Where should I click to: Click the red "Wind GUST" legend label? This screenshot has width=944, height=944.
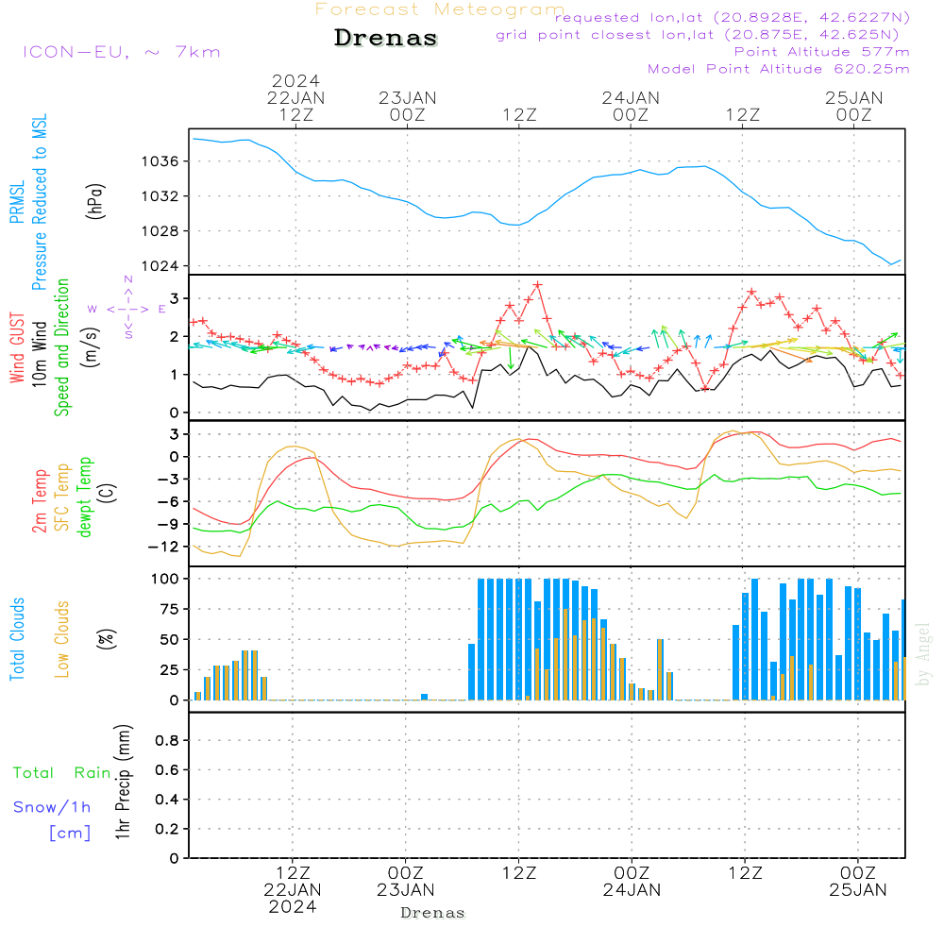pyautogui.click(x=17, y=347)
